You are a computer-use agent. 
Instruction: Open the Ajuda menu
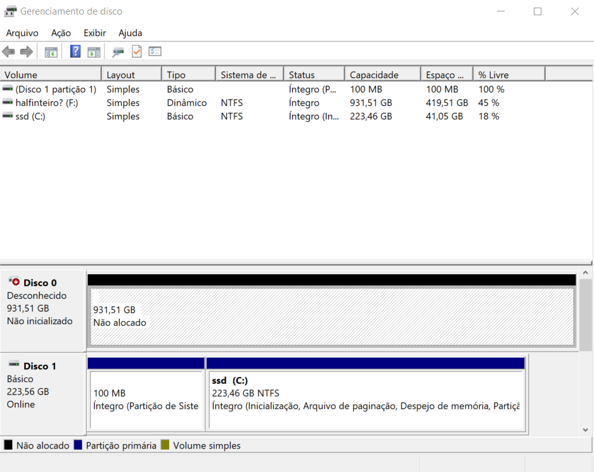coord(131,33)
